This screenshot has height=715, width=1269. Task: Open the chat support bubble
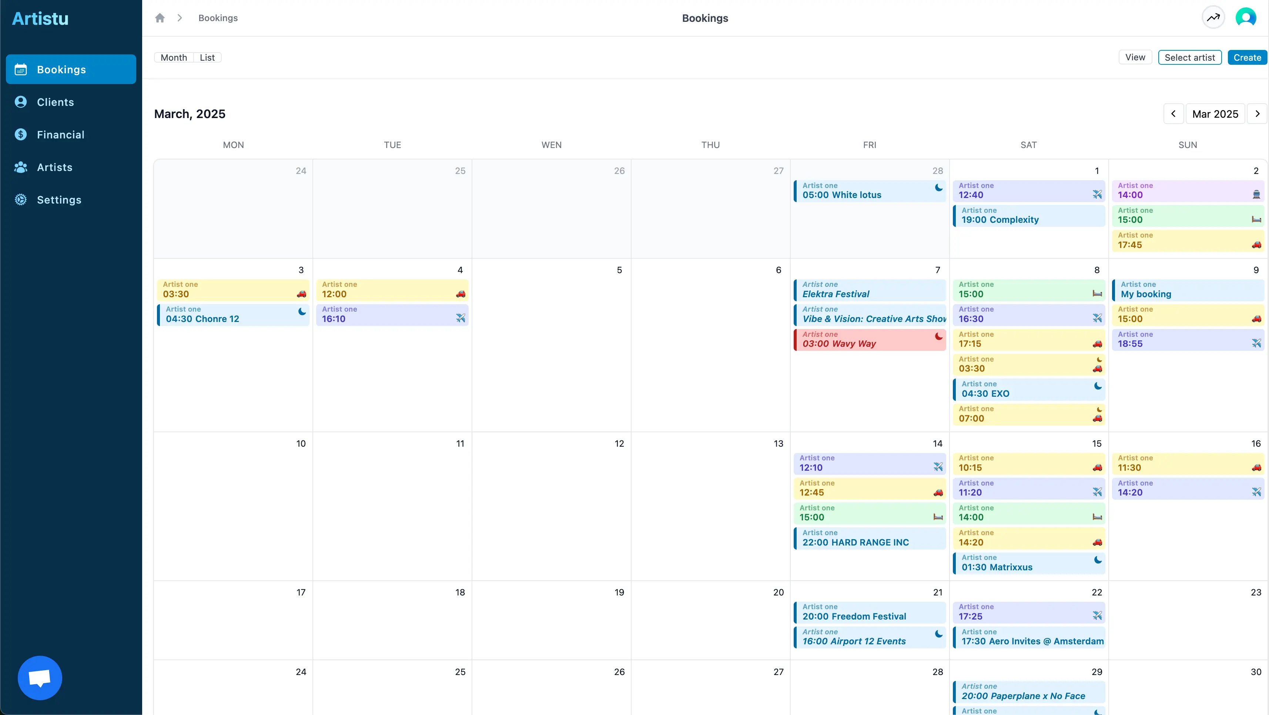[39, 678]
